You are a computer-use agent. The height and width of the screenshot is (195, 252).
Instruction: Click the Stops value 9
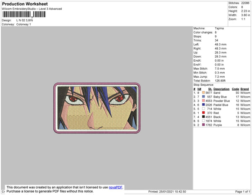216,36
